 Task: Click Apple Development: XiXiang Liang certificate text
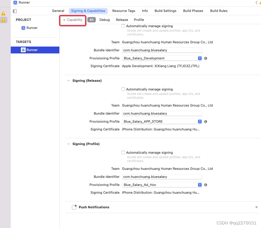coord(161,66)
